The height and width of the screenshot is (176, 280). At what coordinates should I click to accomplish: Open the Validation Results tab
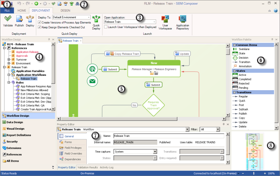pos(88,167)
